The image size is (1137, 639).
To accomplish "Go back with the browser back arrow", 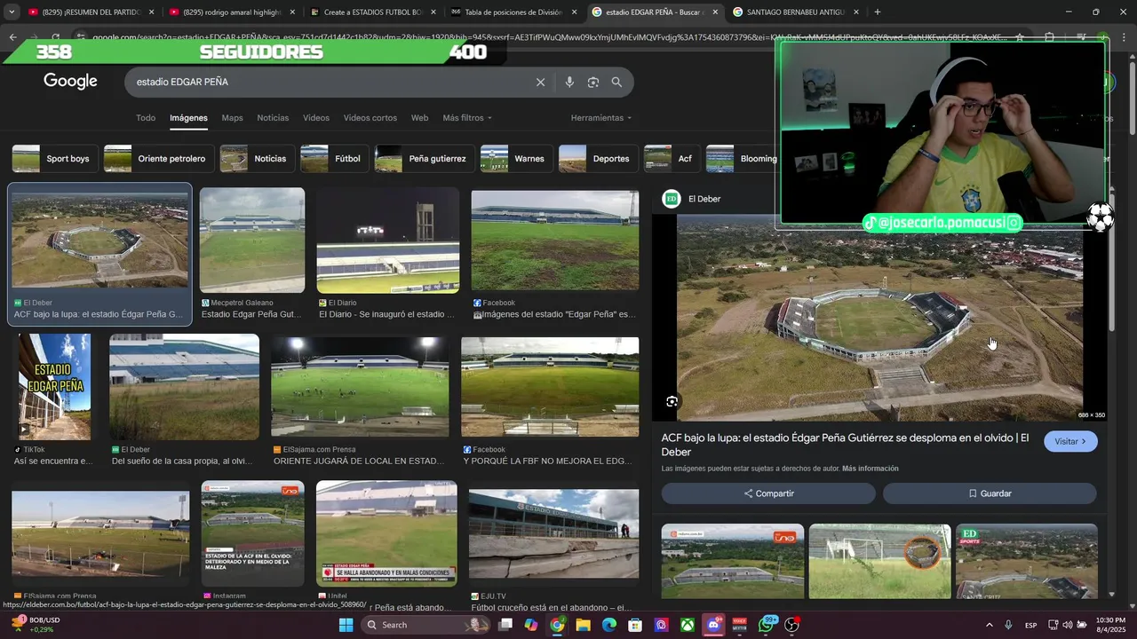I will point(12,37).
